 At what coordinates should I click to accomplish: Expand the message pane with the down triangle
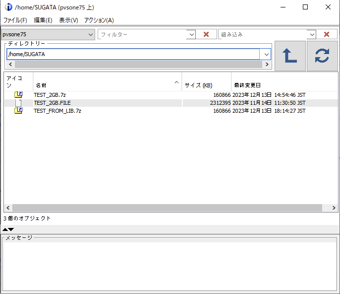coord(11,229)
